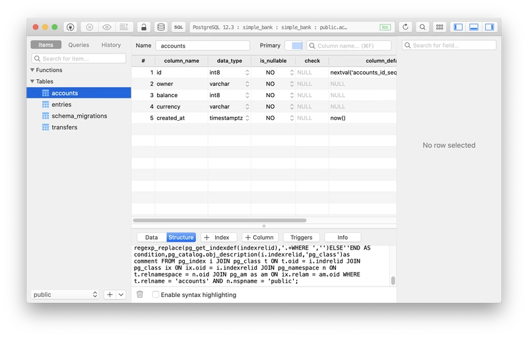The image size is (528, 338).
Task: Click the is_nullable column header
Action: tap(273, 61)
